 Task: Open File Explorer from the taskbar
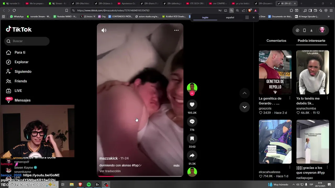point(71,185)
